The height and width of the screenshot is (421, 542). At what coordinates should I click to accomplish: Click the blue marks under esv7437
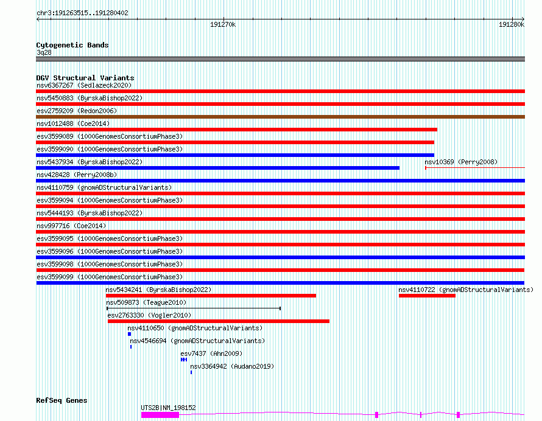tap(184, 360)
